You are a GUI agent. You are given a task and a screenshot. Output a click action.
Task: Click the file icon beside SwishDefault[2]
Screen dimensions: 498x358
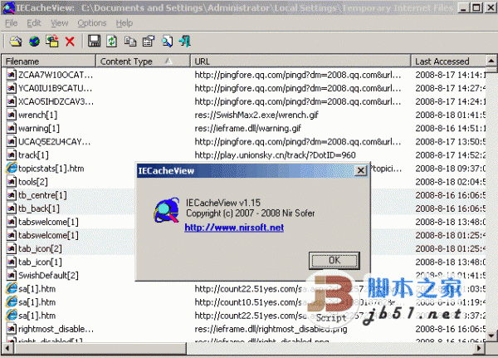pyautogui.click(x=12, y=275)
